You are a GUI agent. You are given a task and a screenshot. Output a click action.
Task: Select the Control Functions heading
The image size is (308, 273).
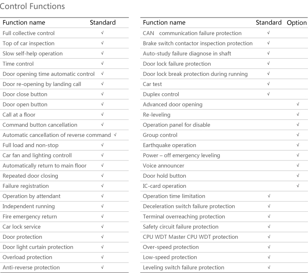[32, 6]
